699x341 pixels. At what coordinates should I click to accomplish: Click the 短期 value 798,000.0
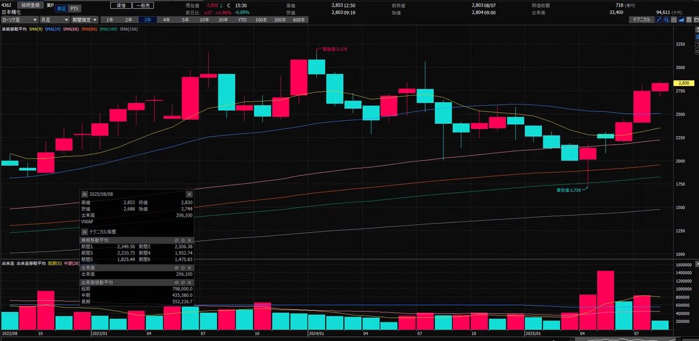point(182,288)
